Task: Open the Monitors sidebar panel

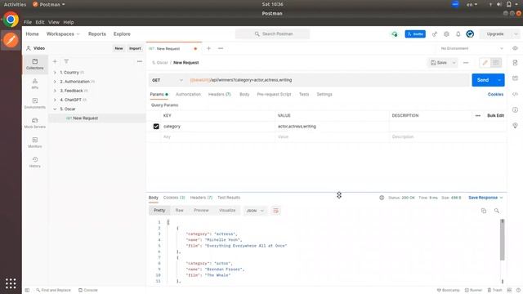Action: point(34,143)
